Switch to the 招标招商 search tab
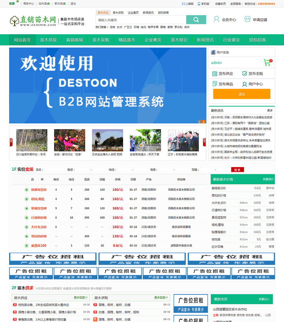This screenshot has width=284, height=322. tap(163, 13)
